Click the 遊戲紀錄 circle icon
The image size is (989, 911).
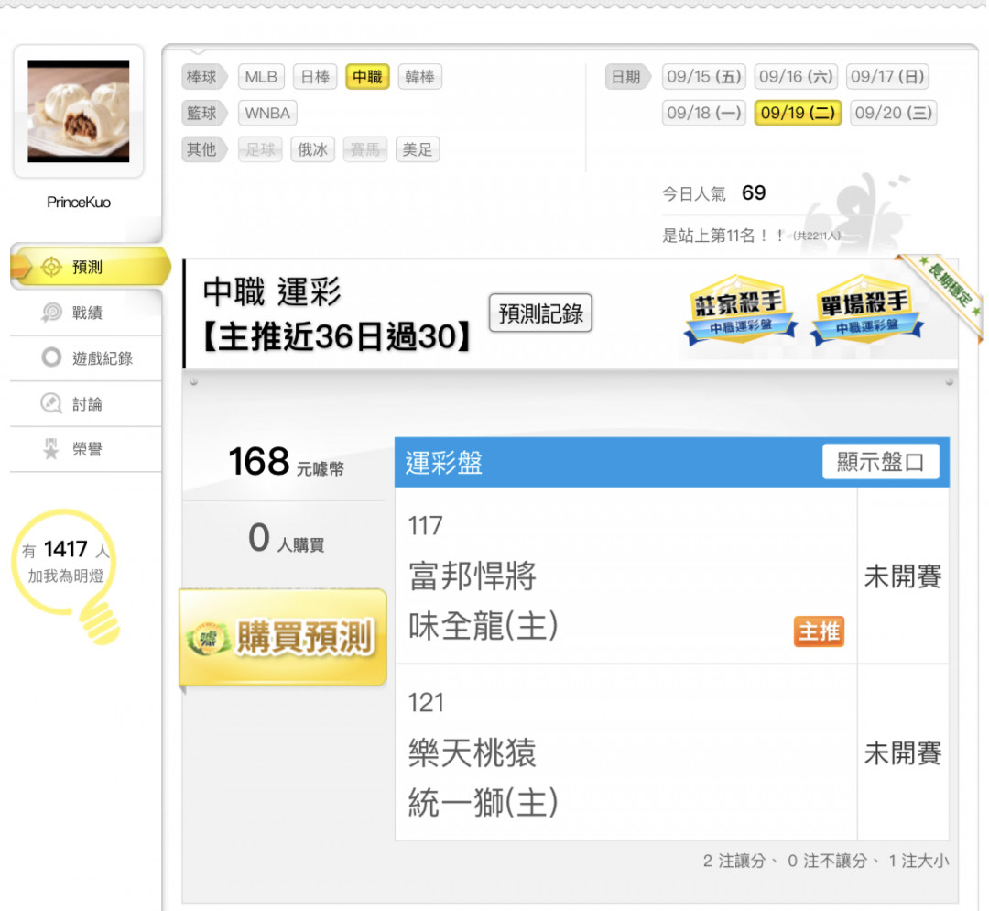[51, 357]
